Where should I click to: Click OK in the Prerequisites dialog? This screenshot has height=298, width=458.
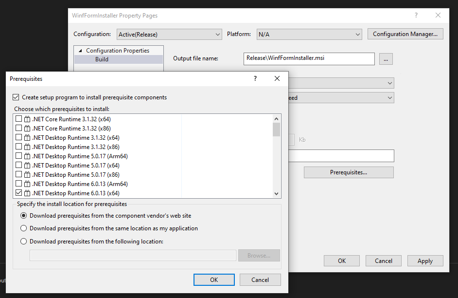tap(214, 280)
